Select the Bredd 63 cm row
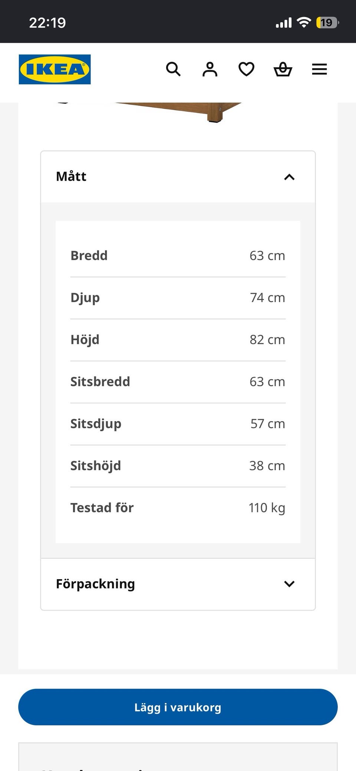This screenshot has height=771, width=356. coord(178,256)
